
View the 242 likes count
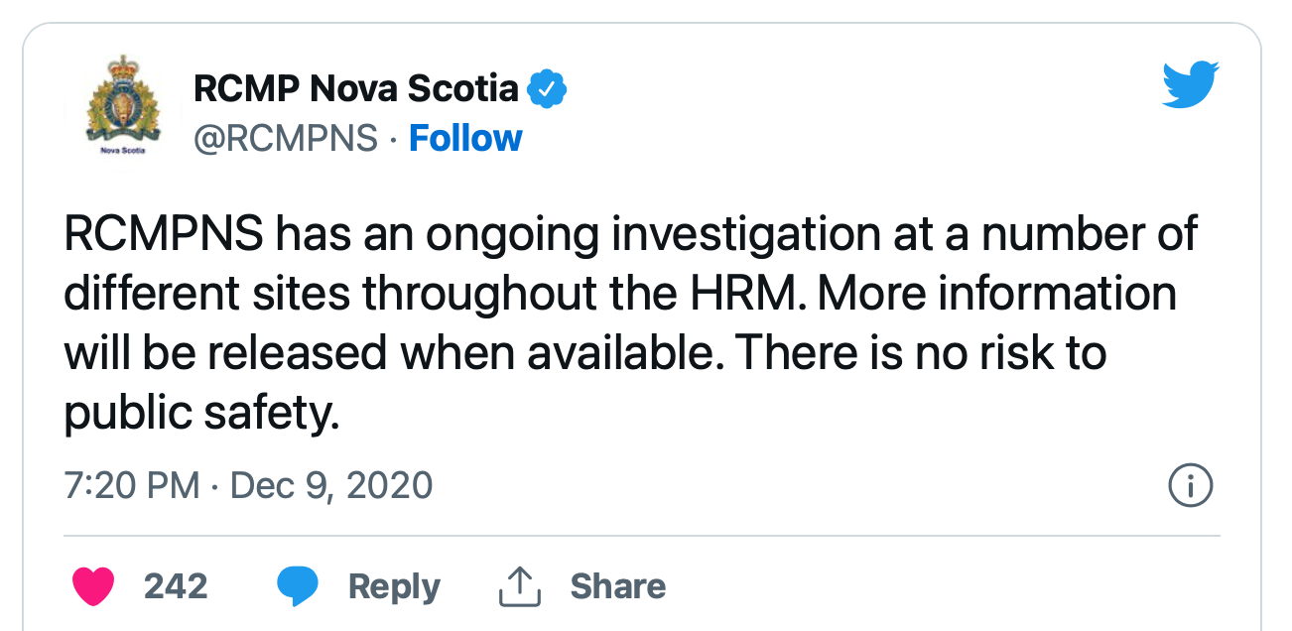tap(176, 586)
